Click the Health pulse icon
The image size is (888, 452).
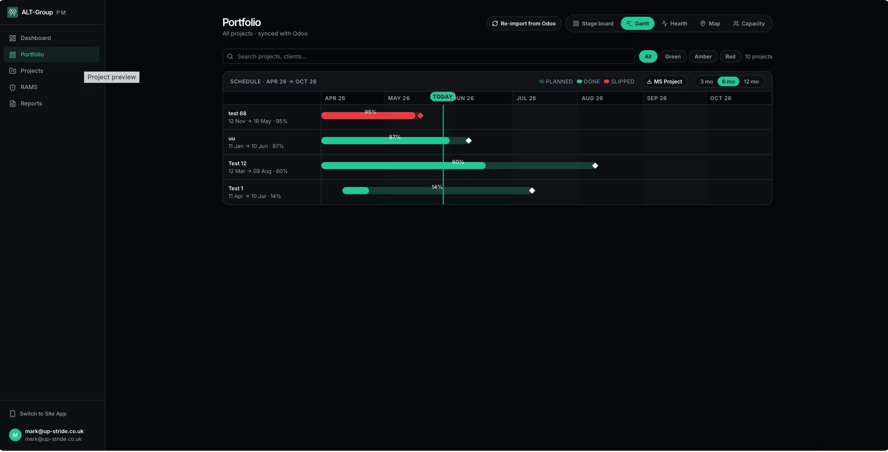(664, 23)
